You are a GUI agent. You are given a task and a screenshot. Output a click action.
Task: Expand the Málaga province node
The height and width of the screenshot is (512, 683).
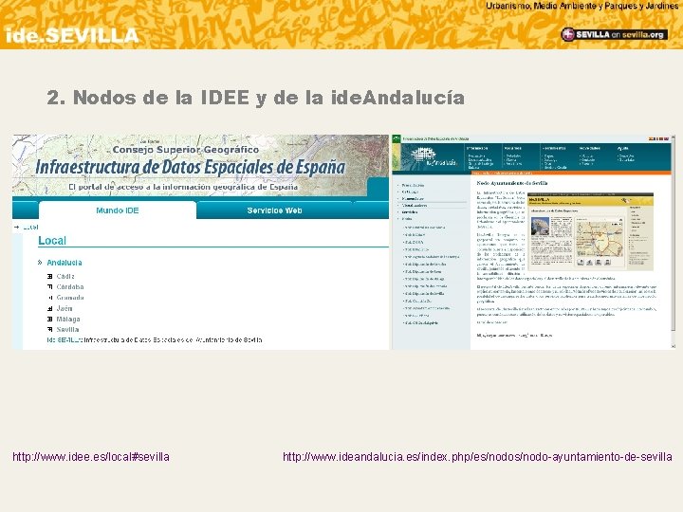[49, 320]
